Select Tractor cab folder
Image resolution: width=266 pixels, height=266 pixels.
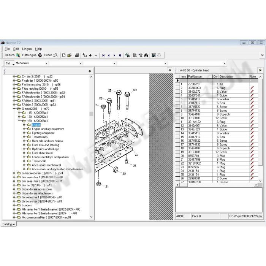click(39, 161)
